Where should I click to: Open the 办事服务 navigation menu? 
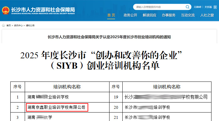tap(169, 15)
